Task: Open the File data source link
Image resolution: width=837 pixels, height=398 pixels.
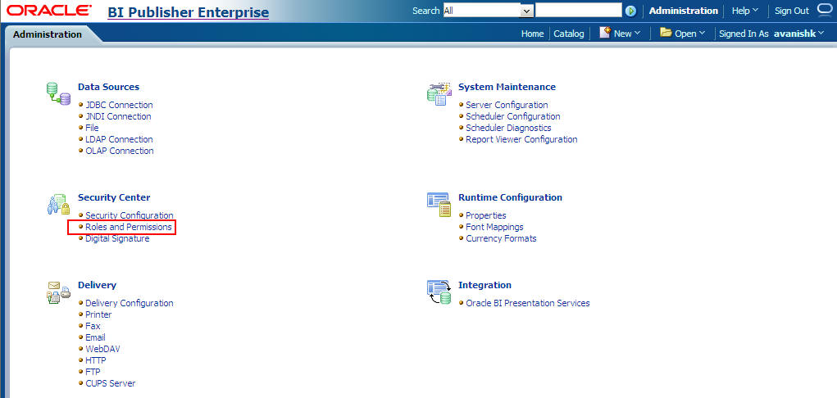Action: point(92,128)
